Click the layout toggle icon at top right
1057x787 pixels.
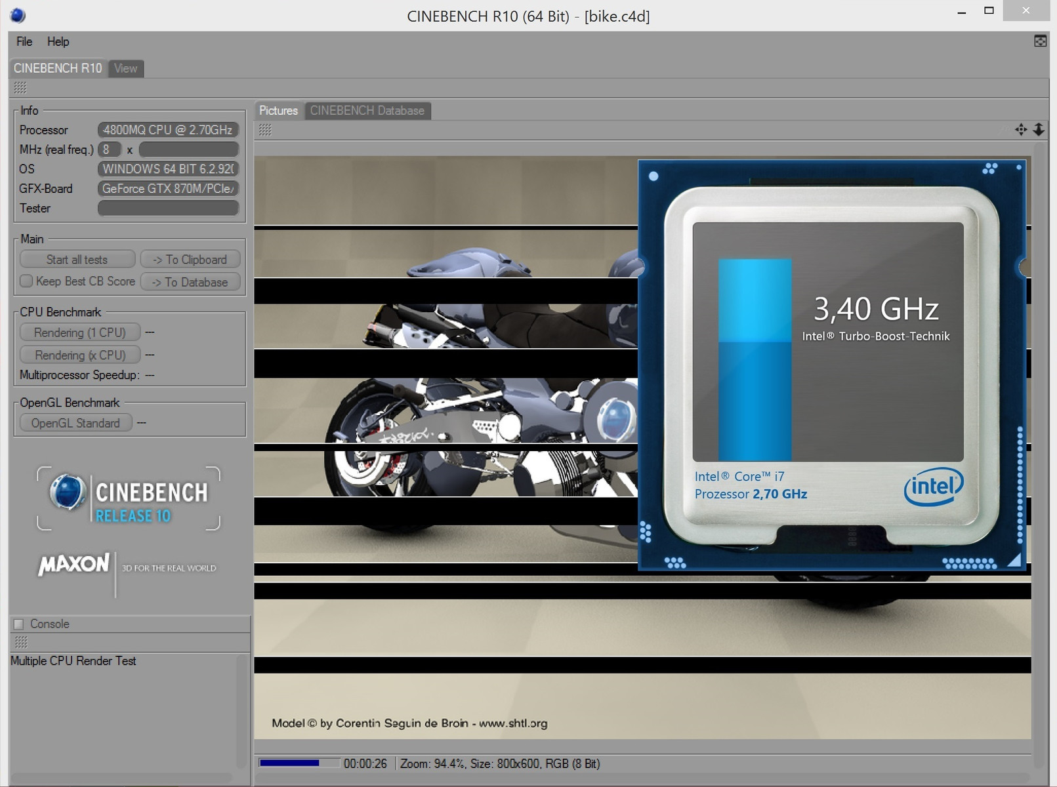1040,41
